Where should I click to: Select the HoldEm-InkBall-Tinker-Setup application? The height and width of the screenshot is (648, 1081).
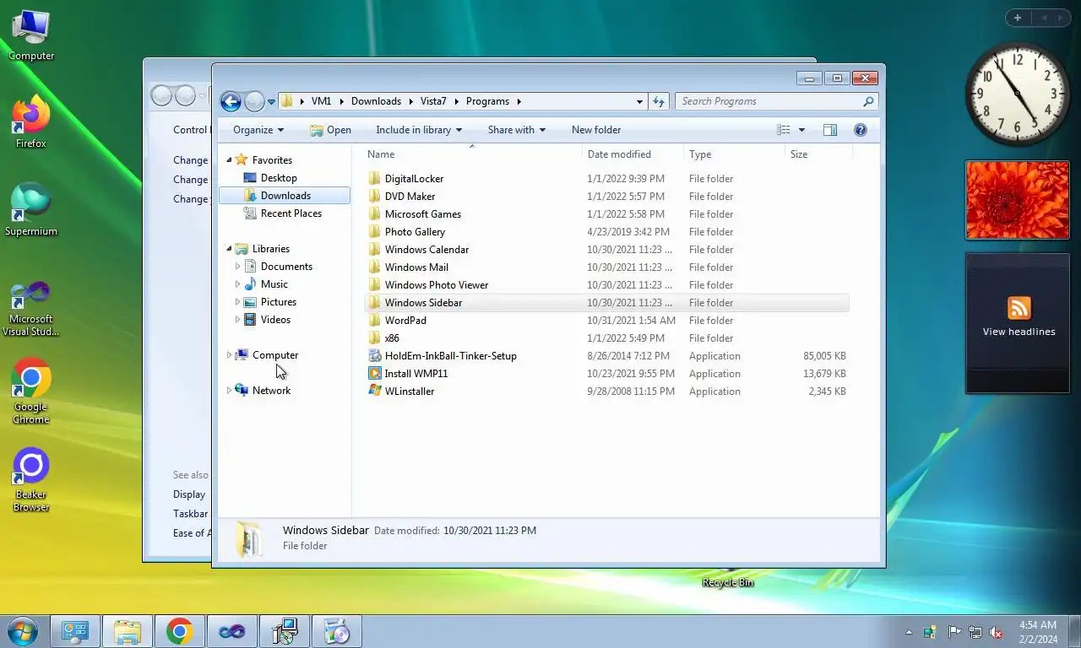click(607, 356)
